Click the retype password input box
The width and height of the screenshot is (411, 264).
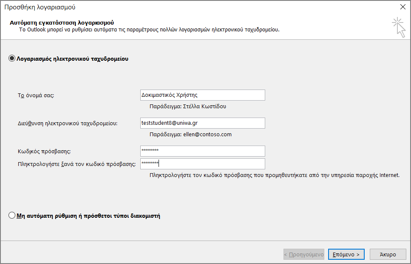tap(203, 164)
